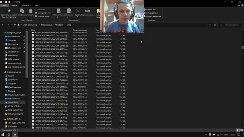
Task: Switch to large thumbnails view icon
Action: pyautogui.click(x=241, y=131)
